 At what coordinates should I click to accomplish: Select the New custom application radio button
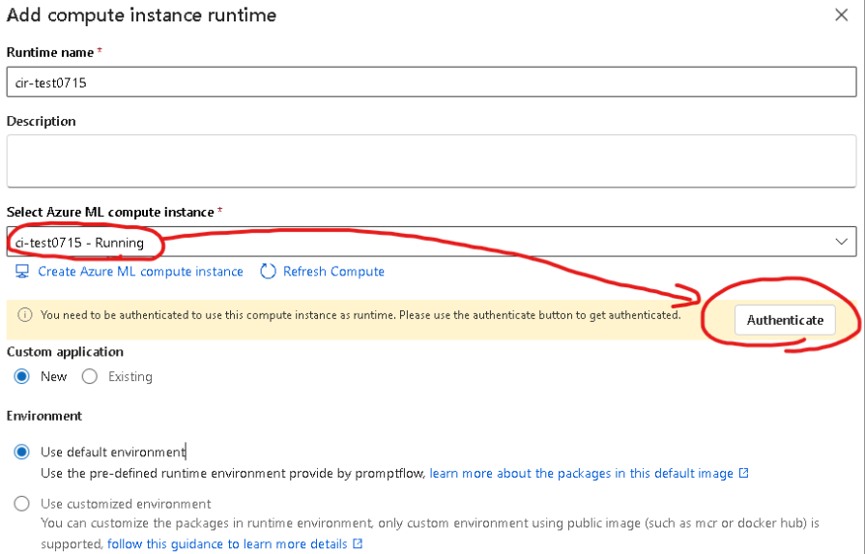click(22, 376)
